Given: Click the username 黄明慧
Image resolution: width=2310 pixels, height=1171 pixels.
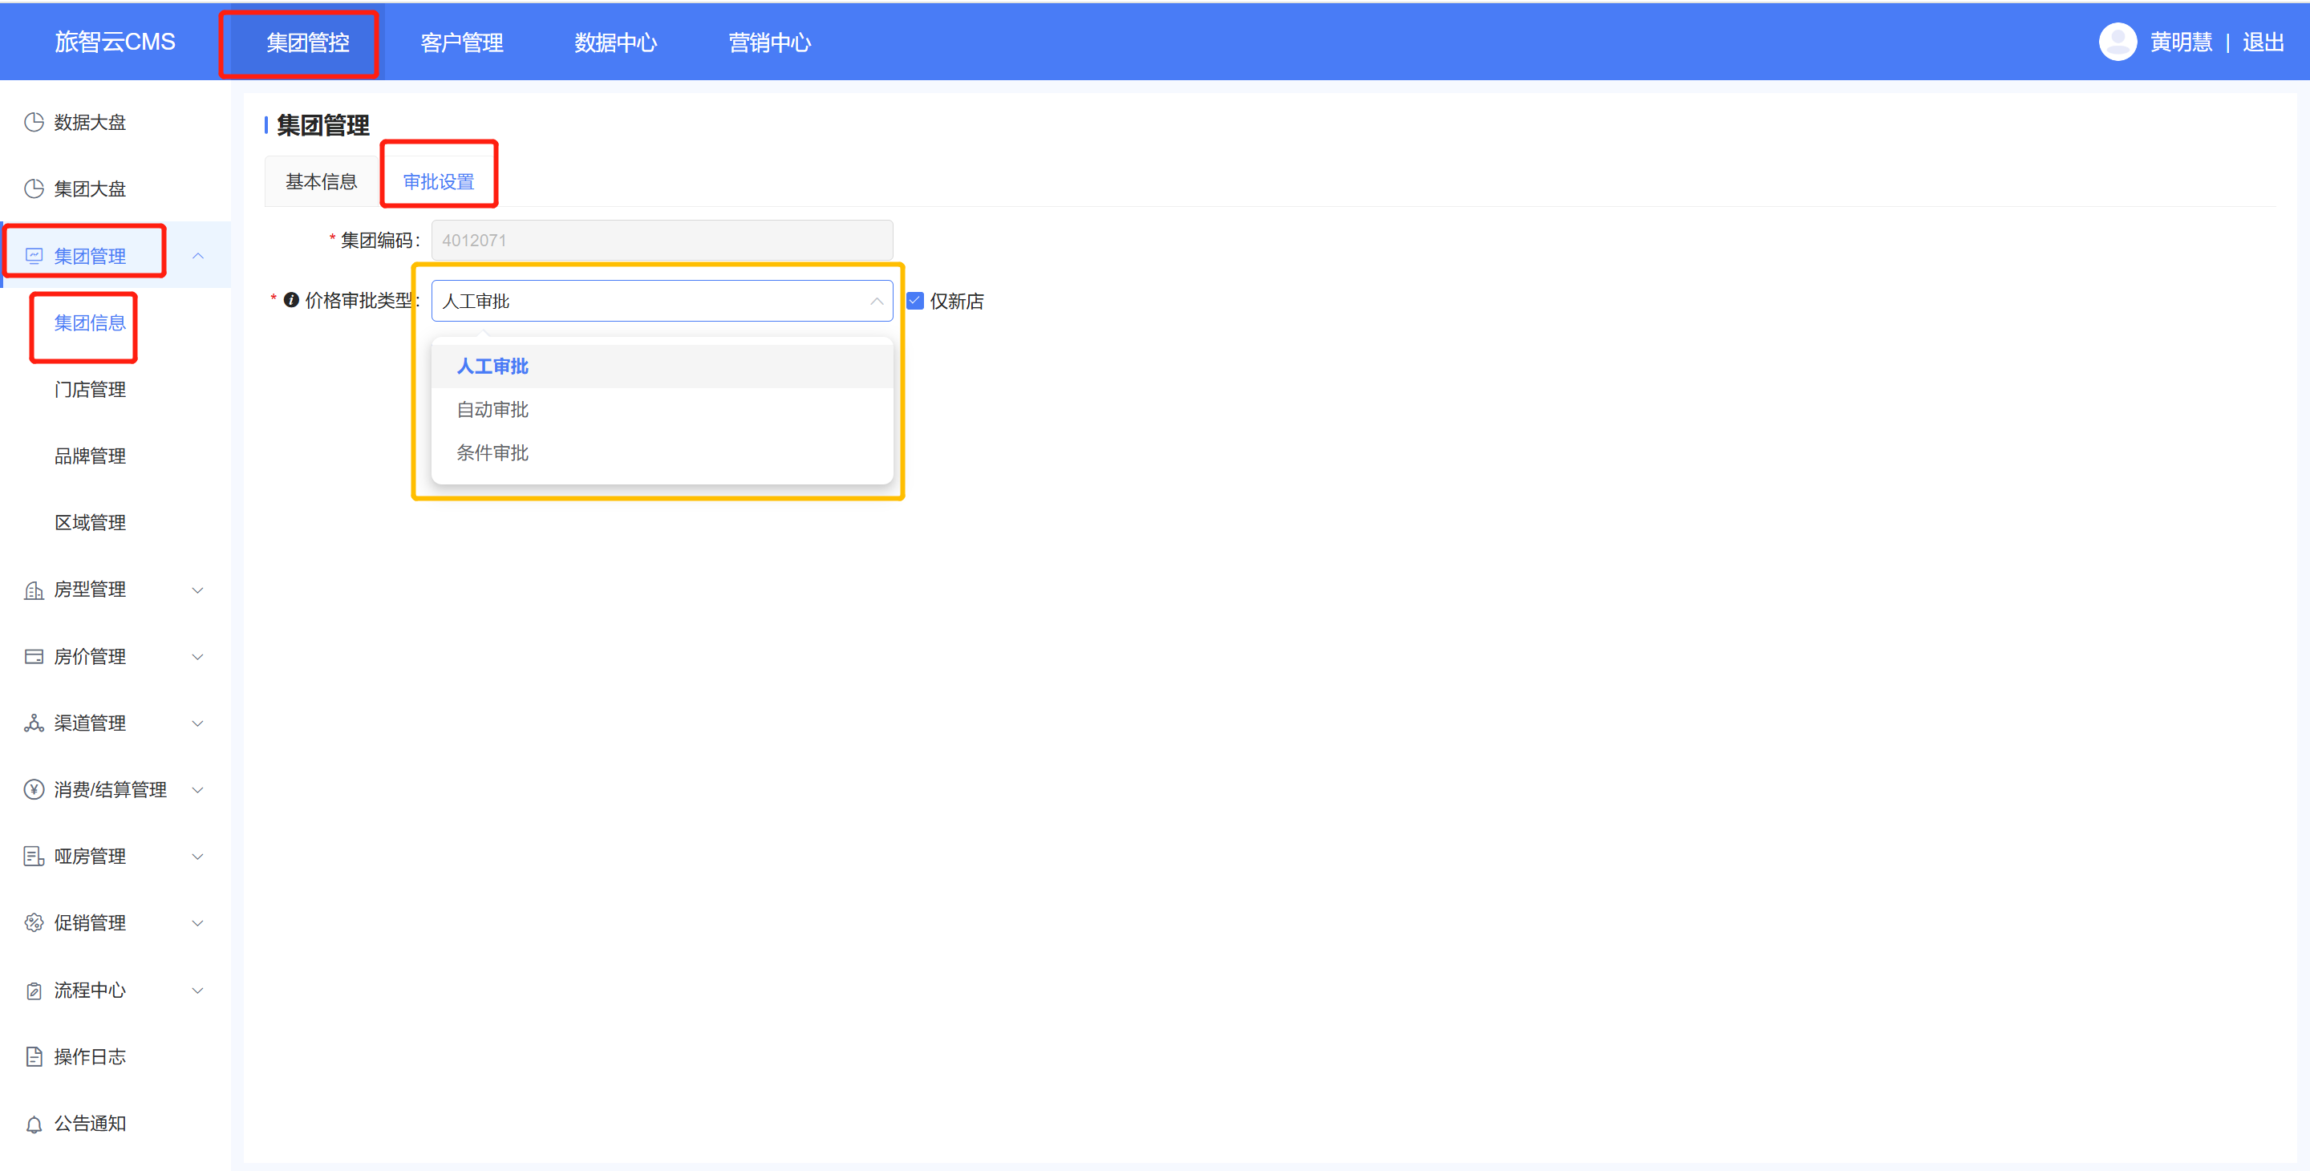Looking at the screenshot, I should (x=2181, y=43).
